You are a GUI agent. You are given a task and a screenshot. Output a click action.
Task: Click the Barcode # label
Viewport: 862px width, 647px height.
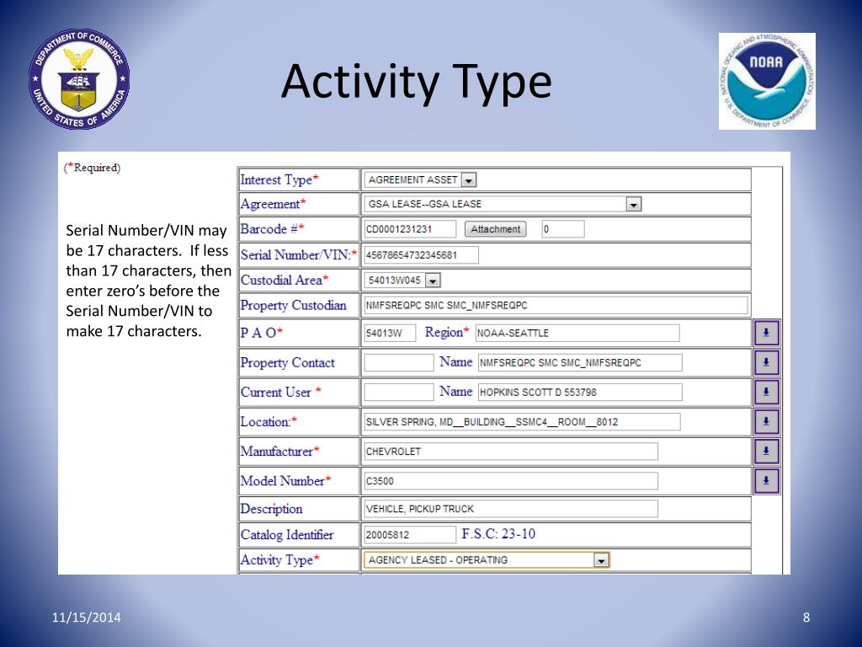[x=272, y=229]
